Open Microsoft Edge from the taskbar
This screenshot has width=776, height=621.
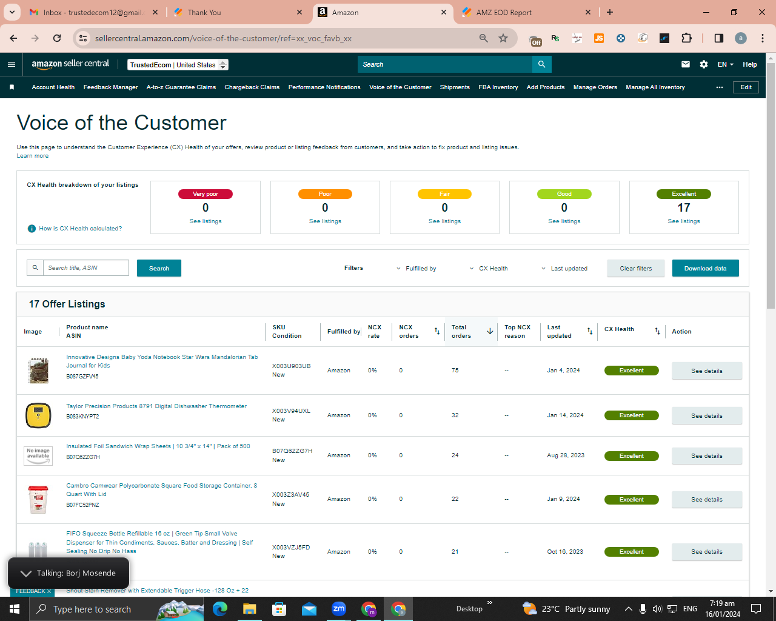tap(220, 609)
